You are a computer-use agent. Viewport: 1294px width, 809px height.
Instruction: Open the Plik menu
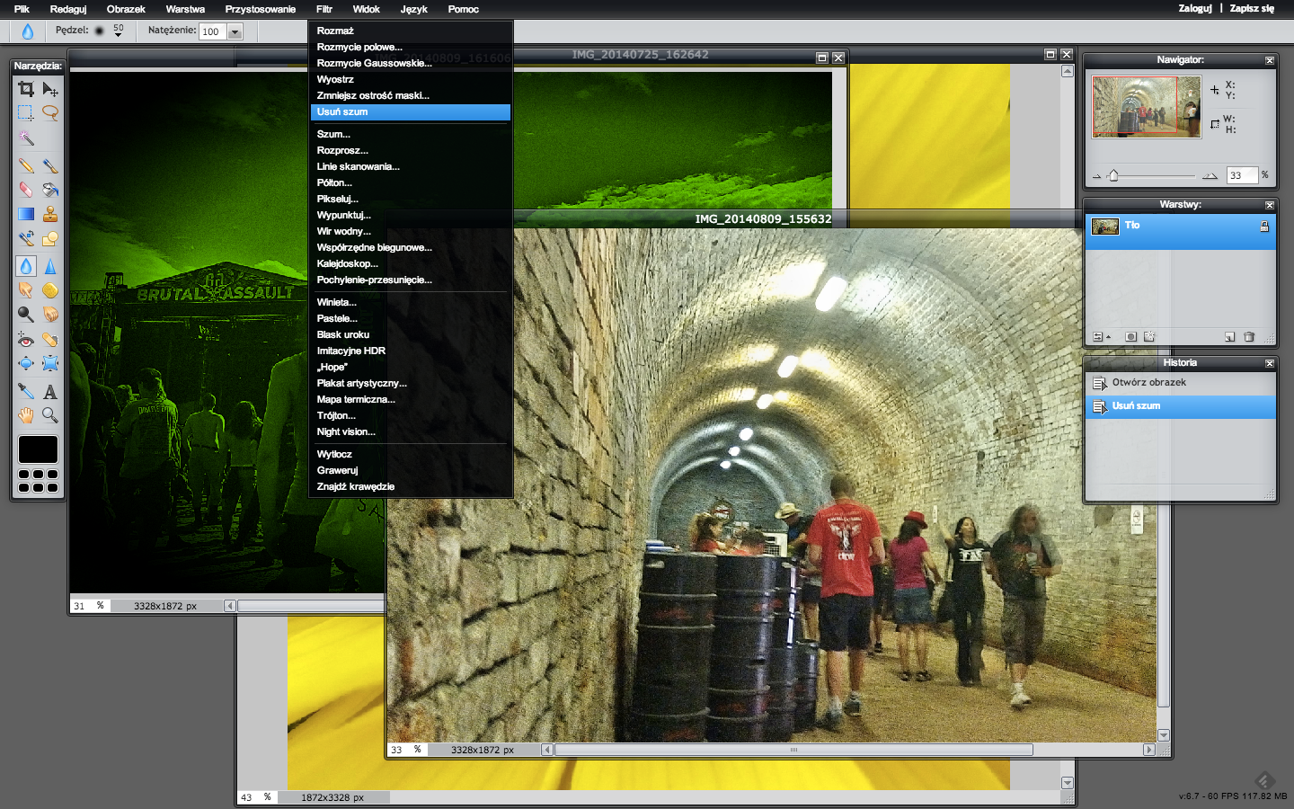coord(22,9)
